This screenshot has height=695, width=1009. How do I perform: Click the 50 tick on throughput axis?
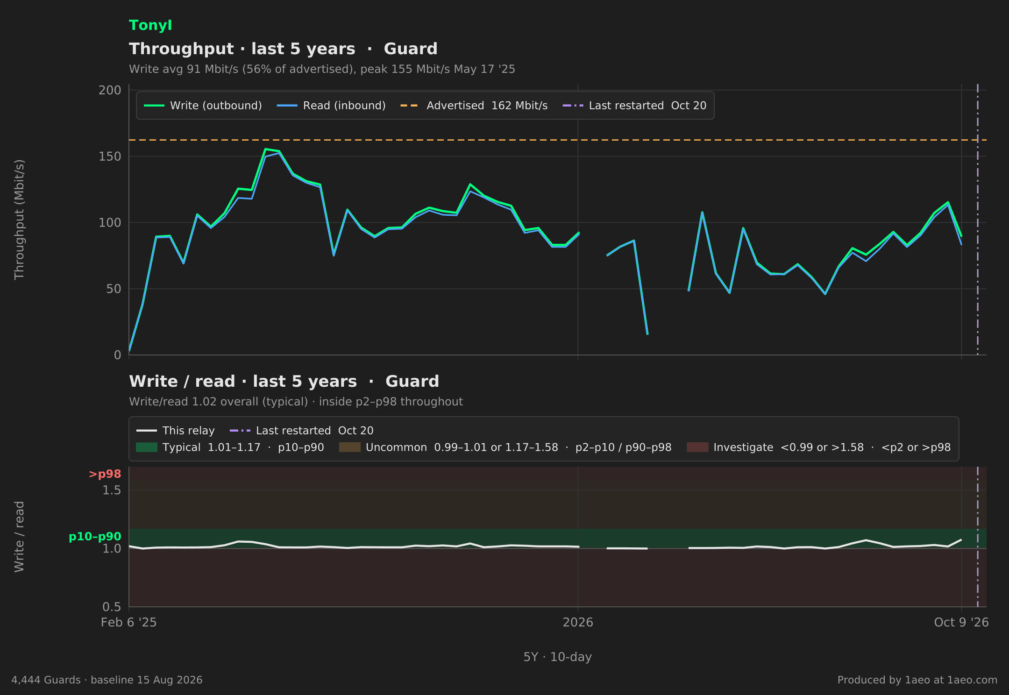(114, 289)
